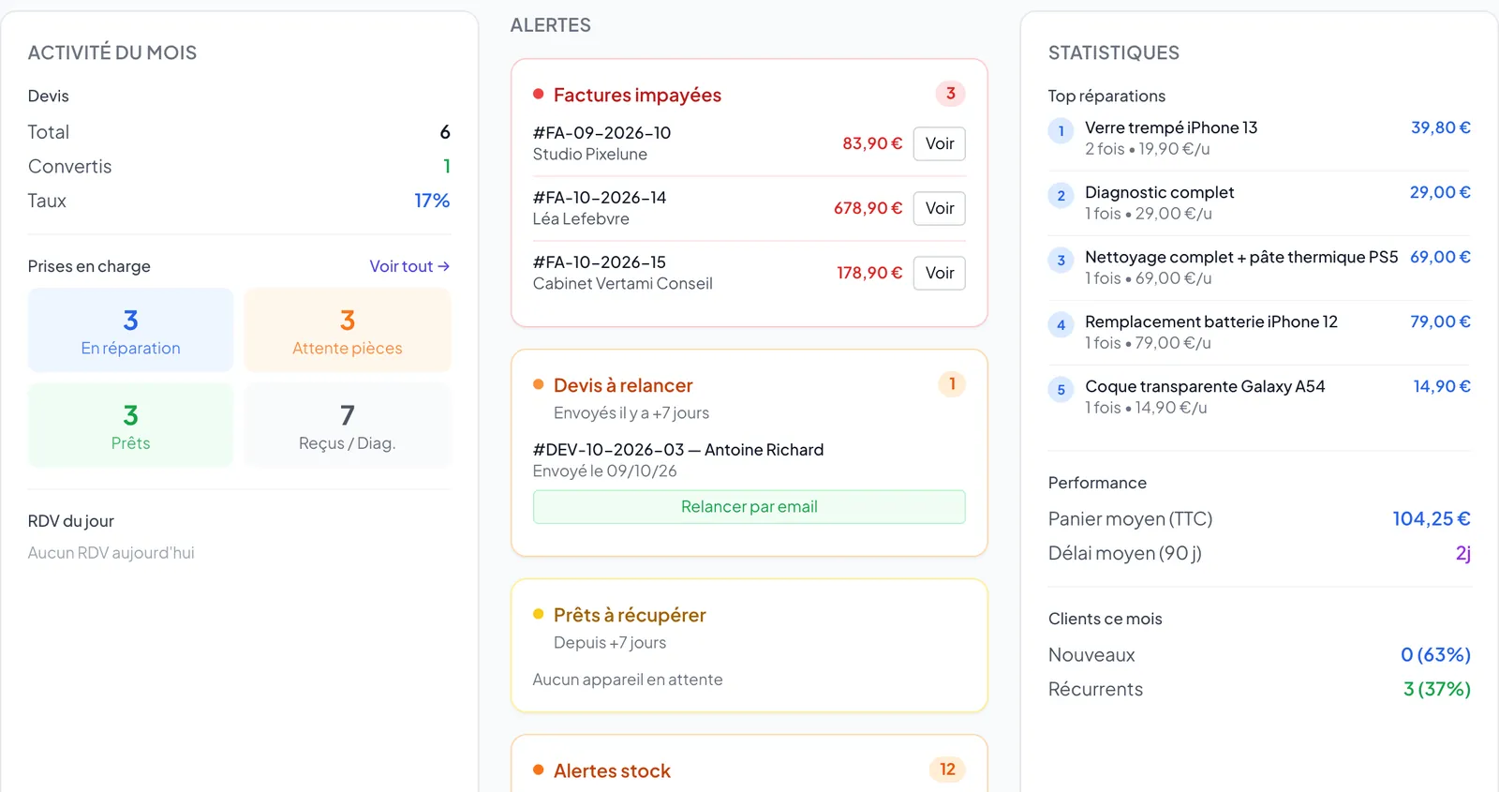Click the Aucun RDV aujourd'hui text
Viewport: 1499px width, 792px height.
111,553
